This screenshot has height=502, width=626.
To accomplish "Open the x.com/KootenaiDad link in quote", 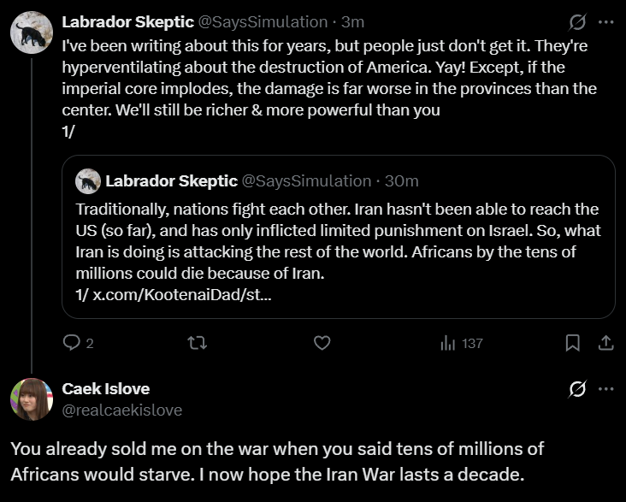I will (183, 294).
